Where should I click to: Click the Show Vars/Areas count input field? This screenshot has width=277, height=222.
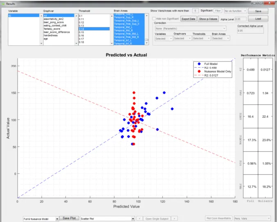195,11
